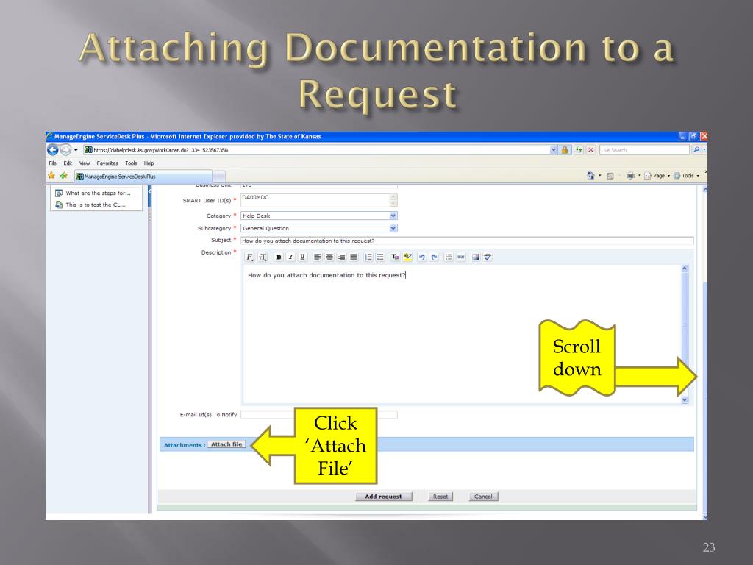Image resolution: width=753 pixels, height=565 pixels.
Task: Click in the Live Search box
Action: pos(644,150)
